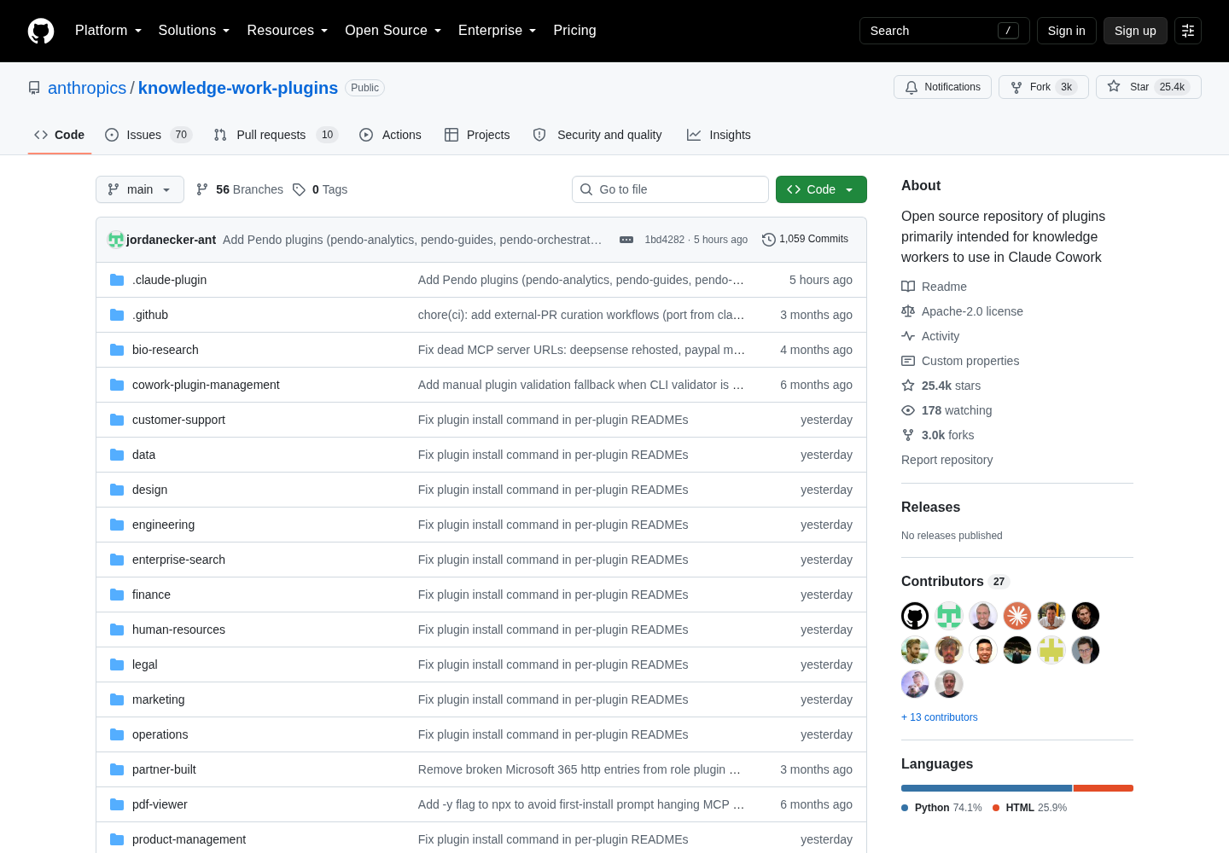Focus the Go to file input

(670, 189)
